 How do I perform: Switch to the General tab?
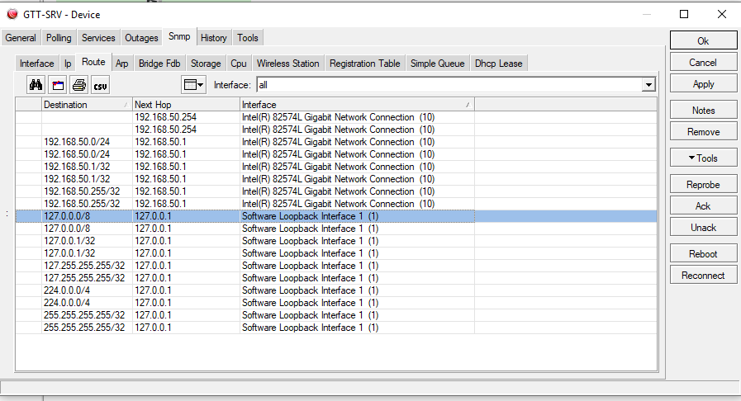pyautogui.click(x=21, y=38)
